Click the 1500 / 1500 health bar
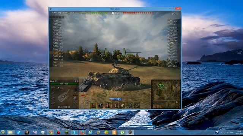This screenshot has width=243, height=136. (x=64, y=84)
